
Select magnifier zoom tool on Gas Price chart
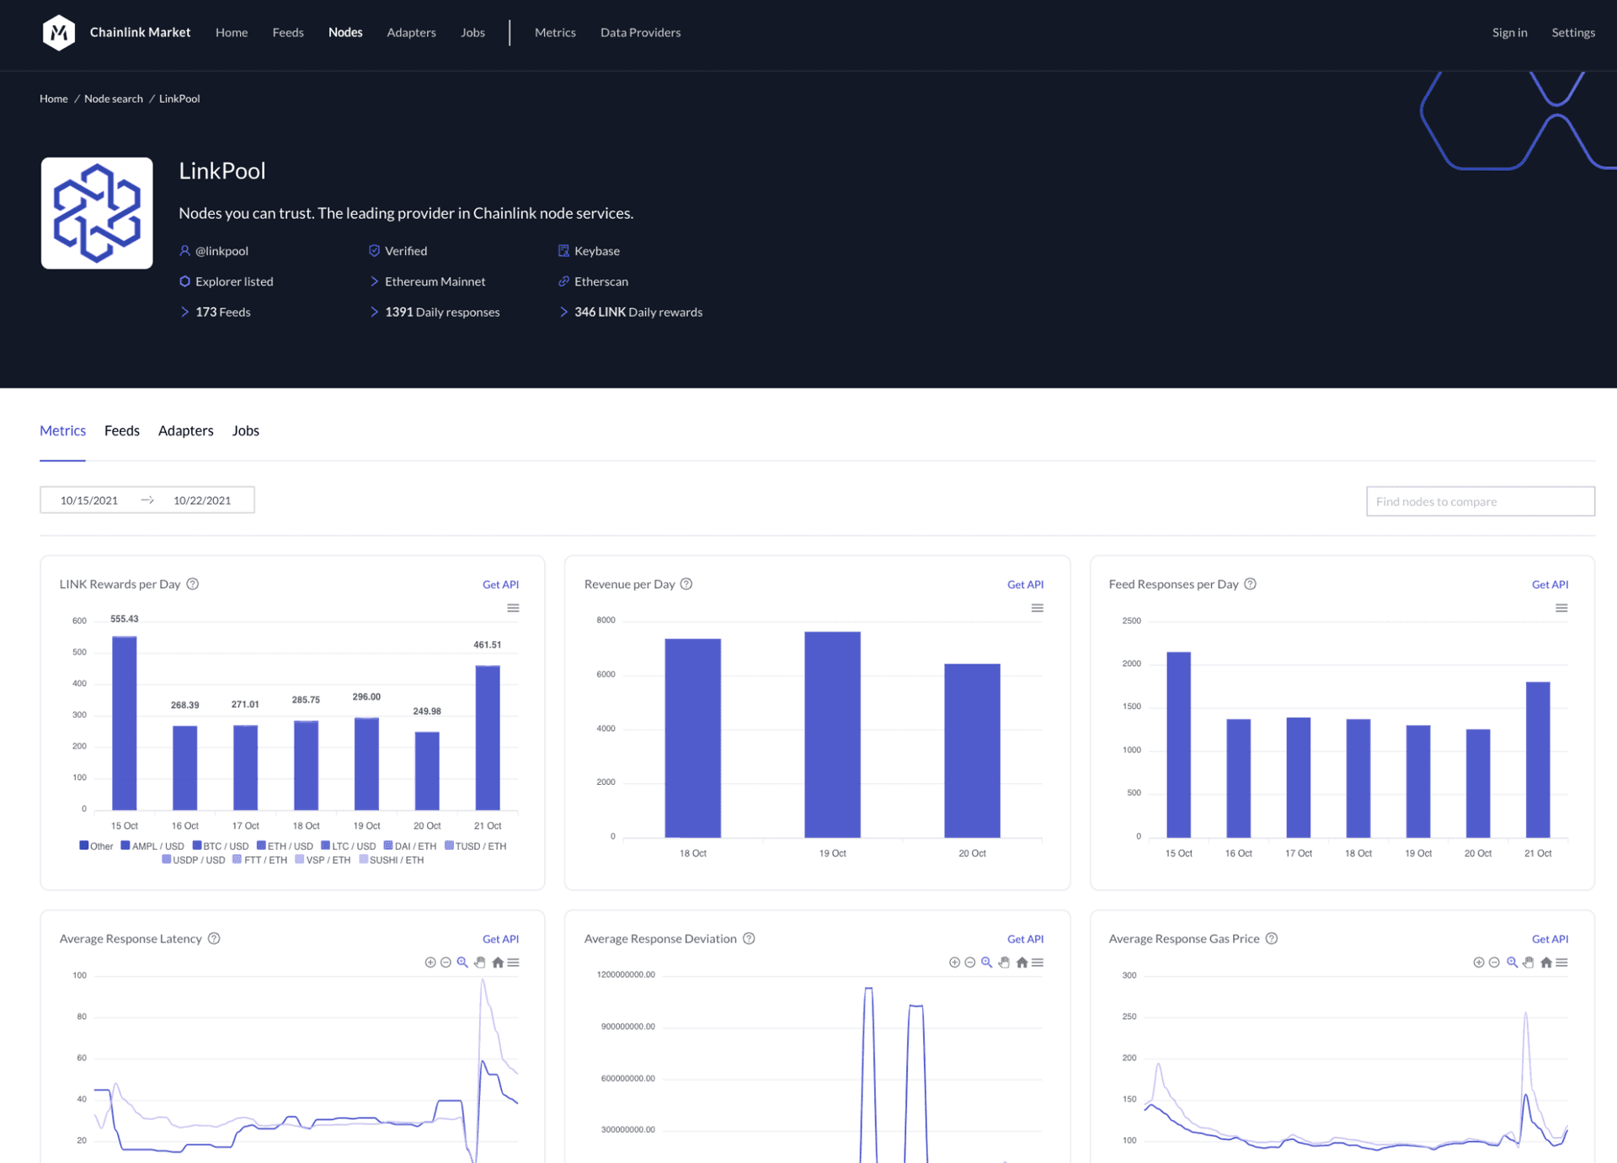pos(1512,963)
